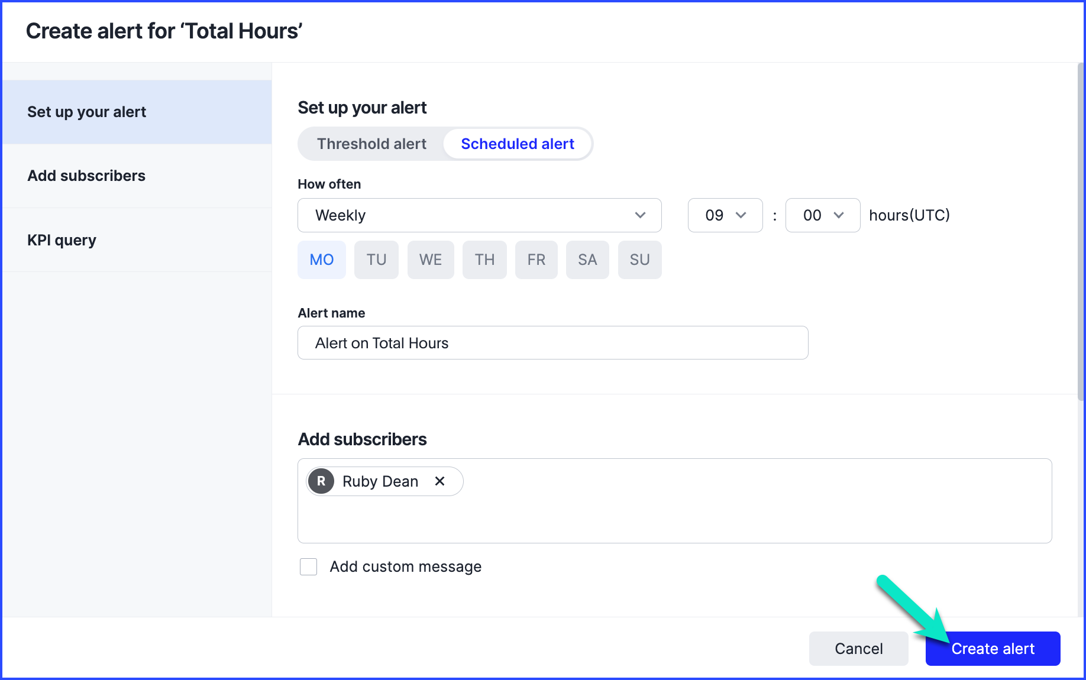Select Thursday (TH) as alert day
Screen dimensions: 1086x680
point(484,260)
